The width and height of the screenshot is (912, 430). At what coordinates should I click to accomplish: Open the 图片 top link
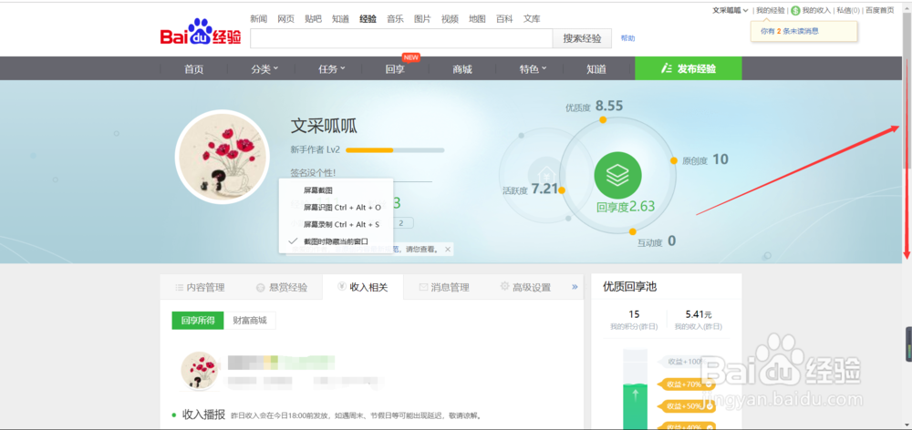pyautogui.click(x=422, y=18)
